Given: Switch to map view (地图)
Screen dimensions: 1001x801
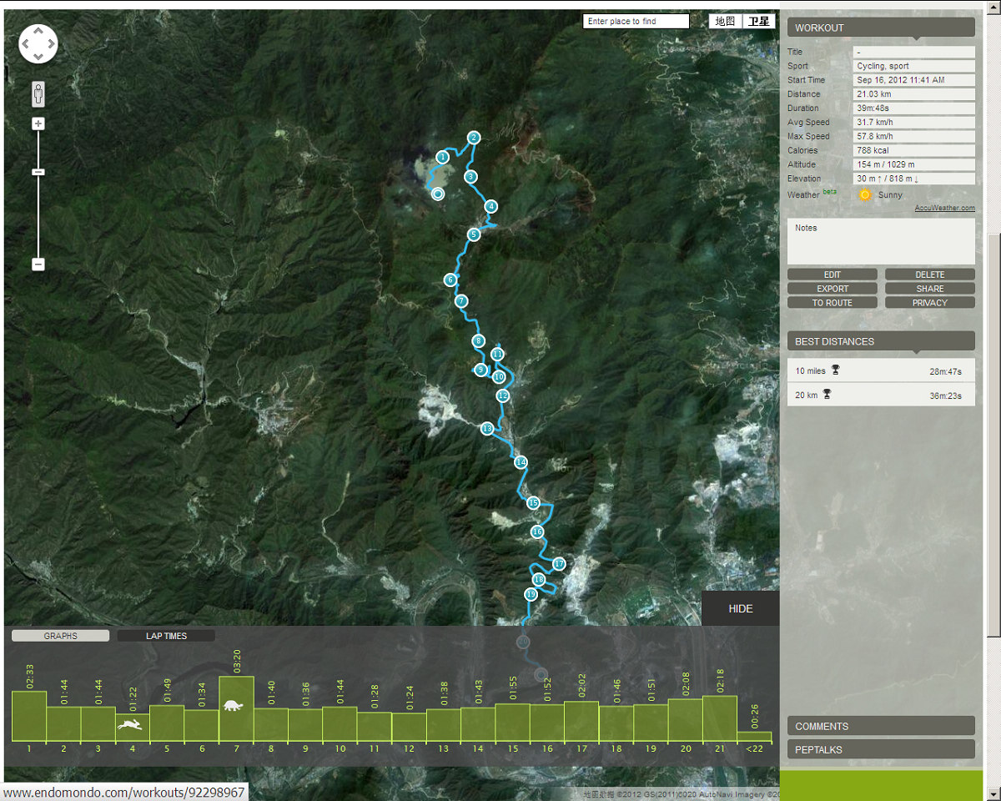Looking at the screenshot, I should click(725, 22).
